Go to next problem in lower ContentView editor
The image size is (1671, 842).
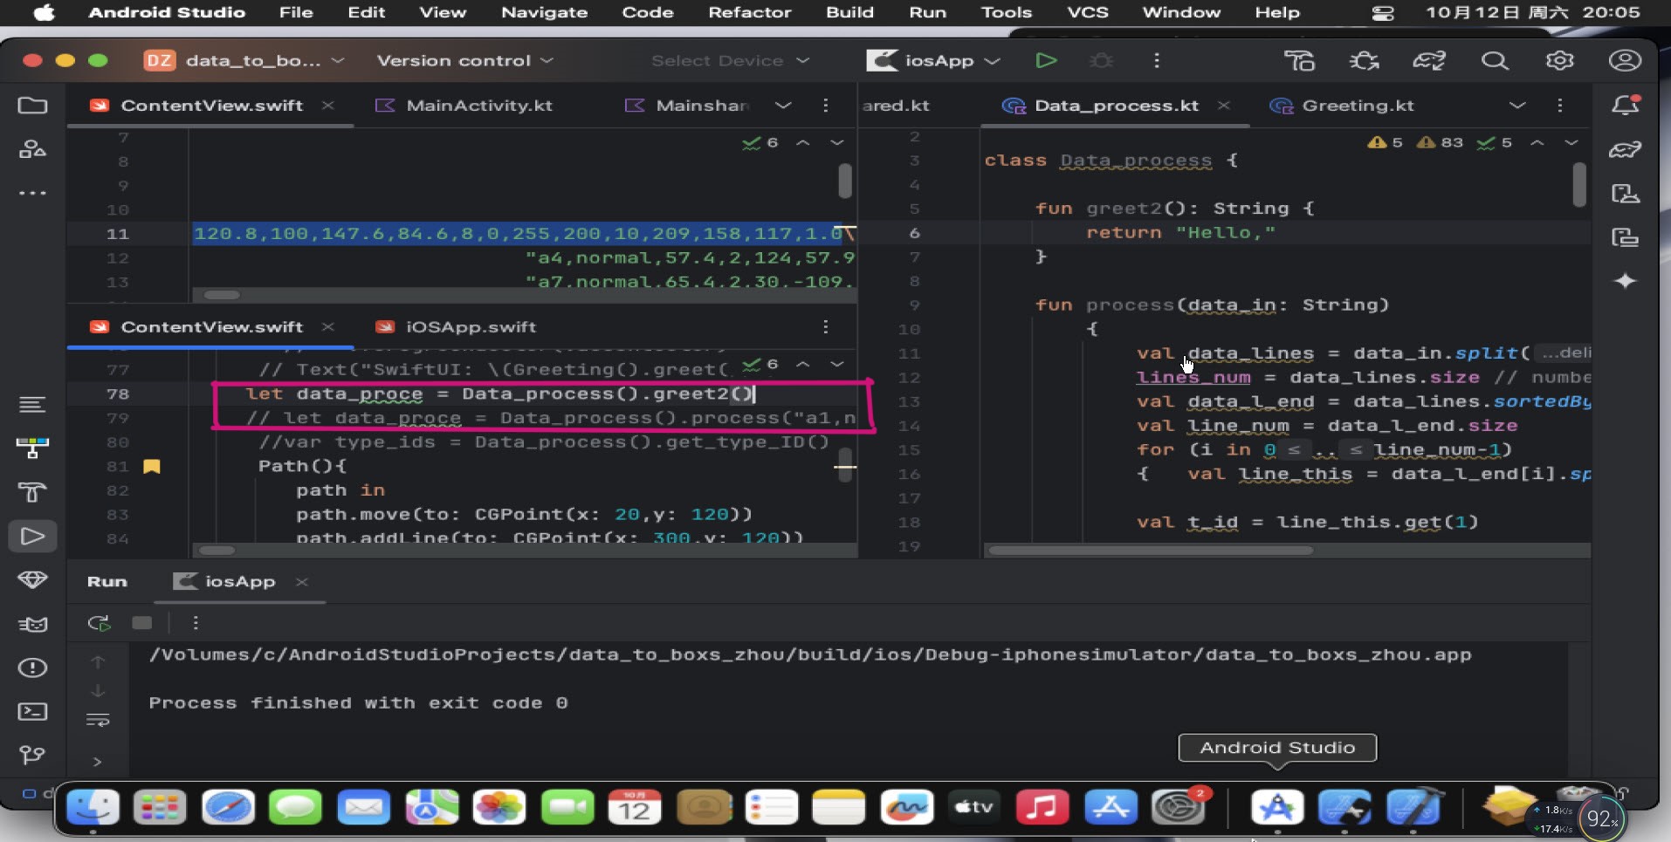pyautogui.click(x=836, y=364)
